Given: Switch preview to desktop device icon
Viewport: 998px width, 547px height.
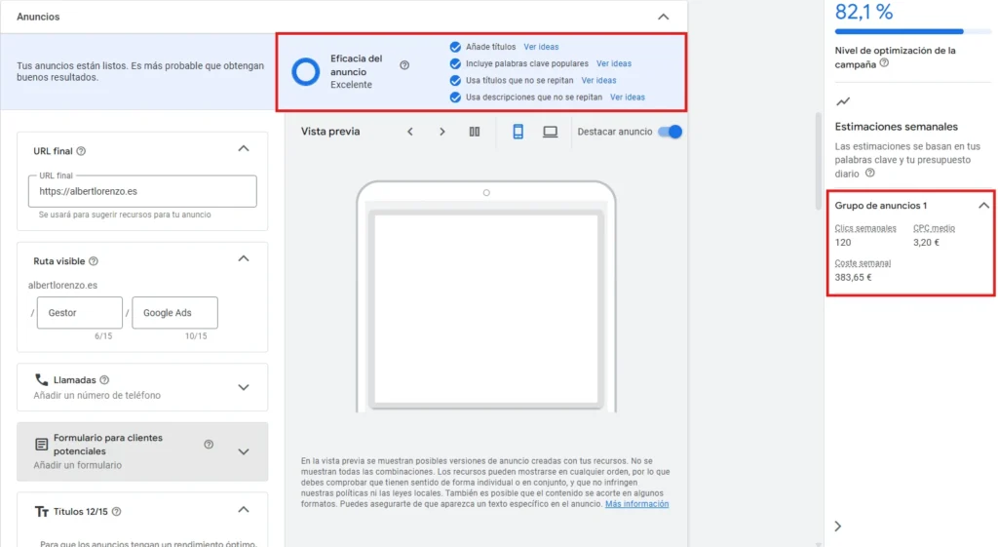Looking at the screenshot, I should pos(551,132).
